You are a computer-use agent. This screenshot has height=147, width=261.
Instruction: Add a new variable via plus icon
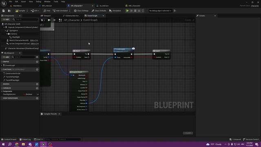point(37,88)
